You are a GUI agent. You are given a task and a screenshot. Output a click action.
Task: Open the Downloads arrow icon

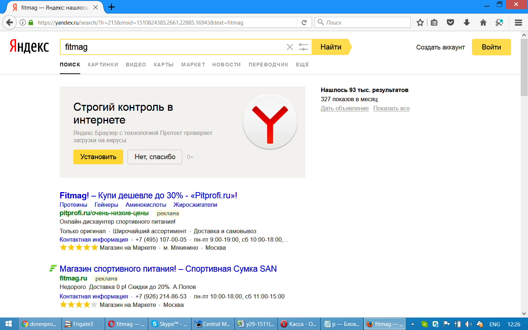pyautogui.click(x=467, y=22)
